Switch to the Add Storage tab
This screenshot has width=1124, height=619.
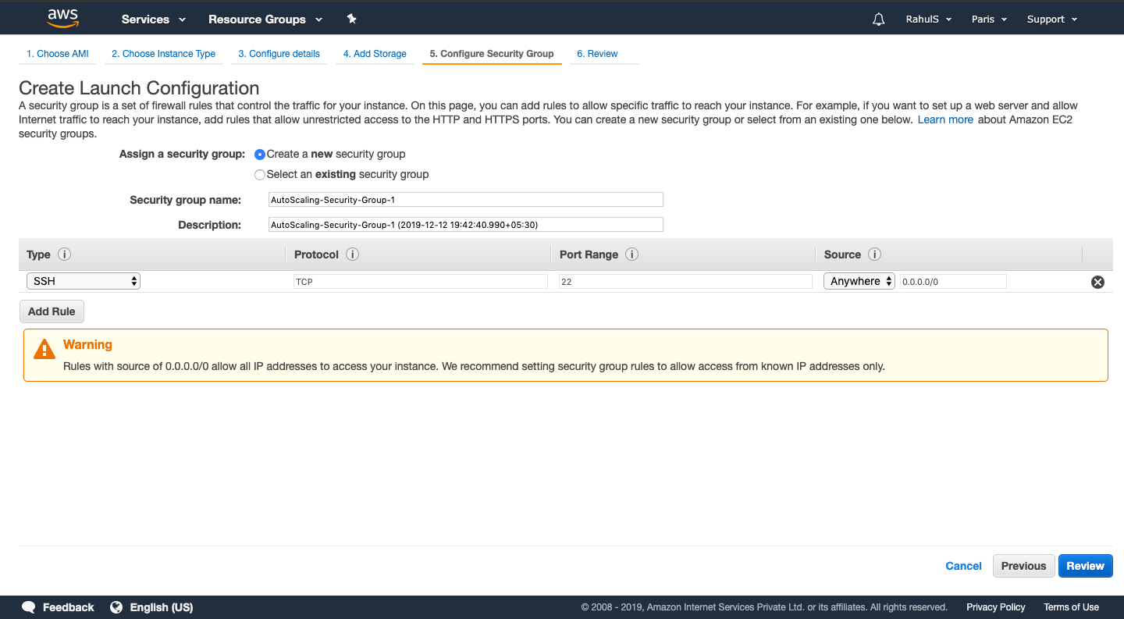tap(375, 53)
